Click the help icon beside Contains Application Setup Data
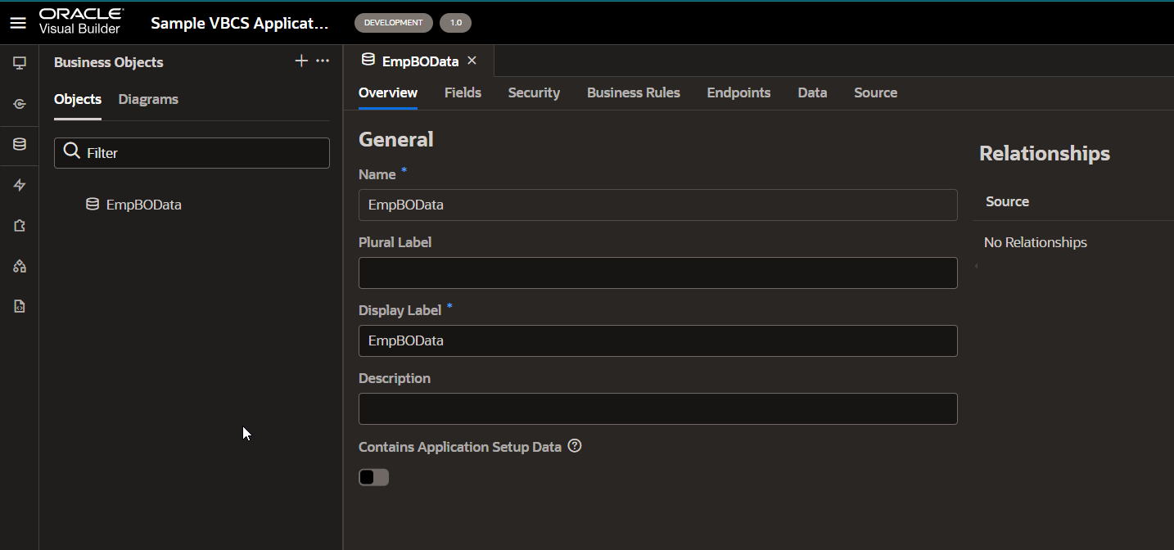 point(575,446)
